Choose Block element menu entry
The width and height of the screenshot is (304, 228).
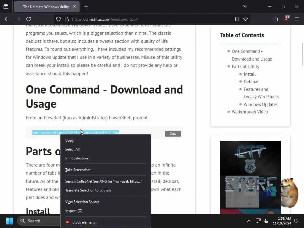106,222
